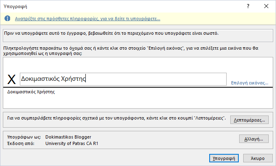Click the text describing the Λεπτομέρειες button
Image resolution: width=276 pixels, height=166 pixels.
pyautogui.click(x=117, y=118)
